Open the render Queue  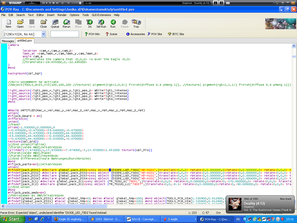(x=55, y=23)
